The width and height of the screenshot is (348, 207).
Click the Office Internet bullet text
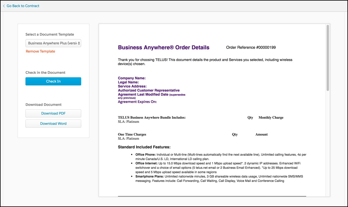tap(218, 168)
